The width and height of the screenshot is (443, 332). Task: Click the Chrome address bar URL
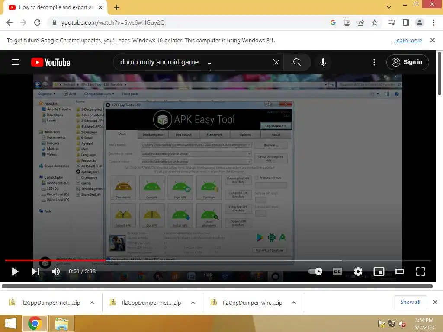point(113,22)
